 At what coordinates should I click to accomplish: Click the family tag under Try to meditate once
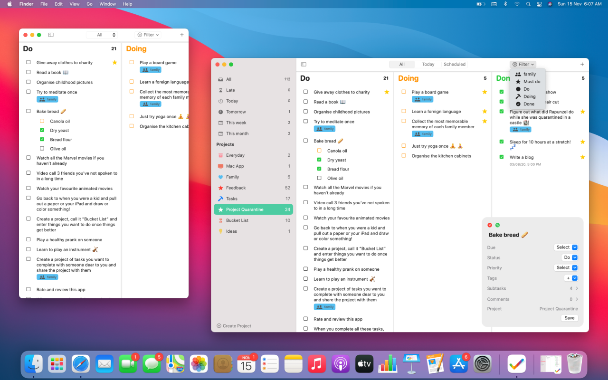[x=324, y=128]
